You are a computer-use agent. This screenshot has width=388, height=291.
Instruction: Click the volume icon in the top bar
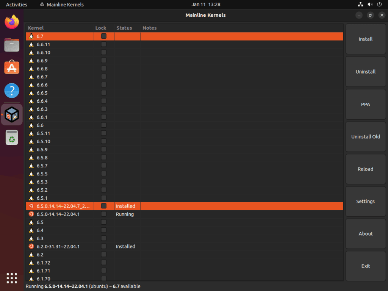[x=370, y=4]
